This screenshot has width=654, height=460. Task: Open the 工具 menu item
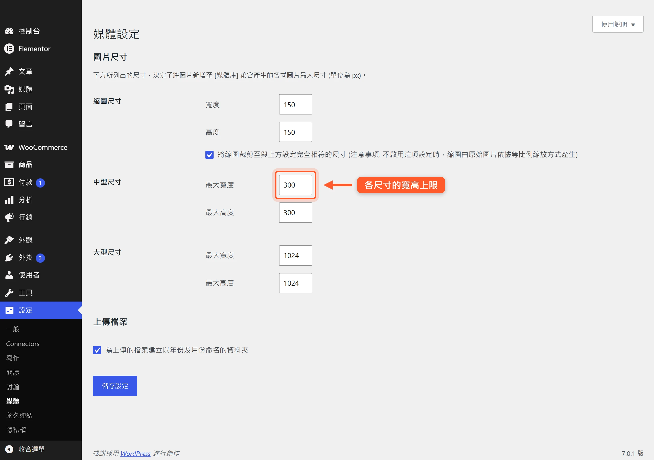[x=41, y=293]
